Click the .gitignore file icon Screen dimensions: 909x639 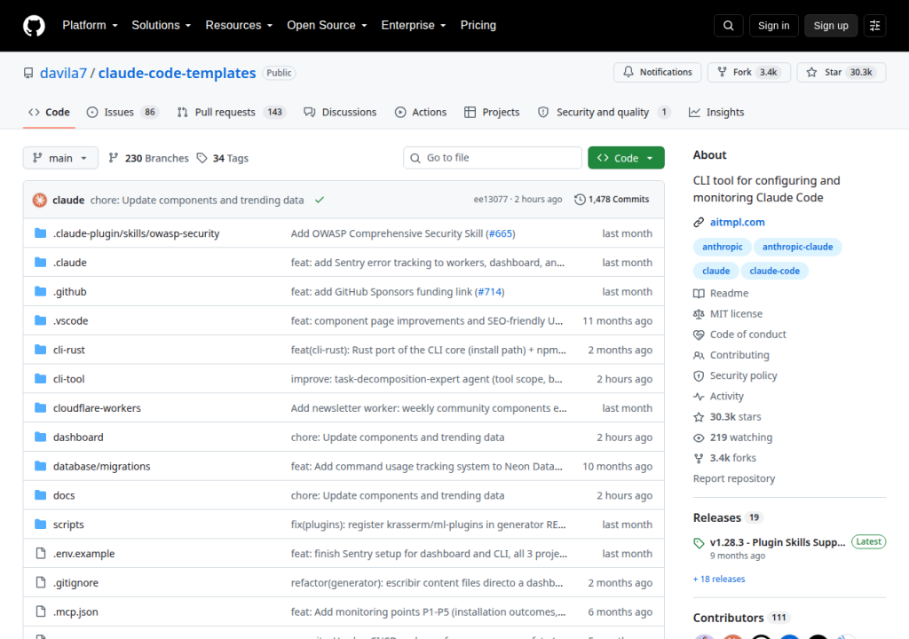coord(40,582)
